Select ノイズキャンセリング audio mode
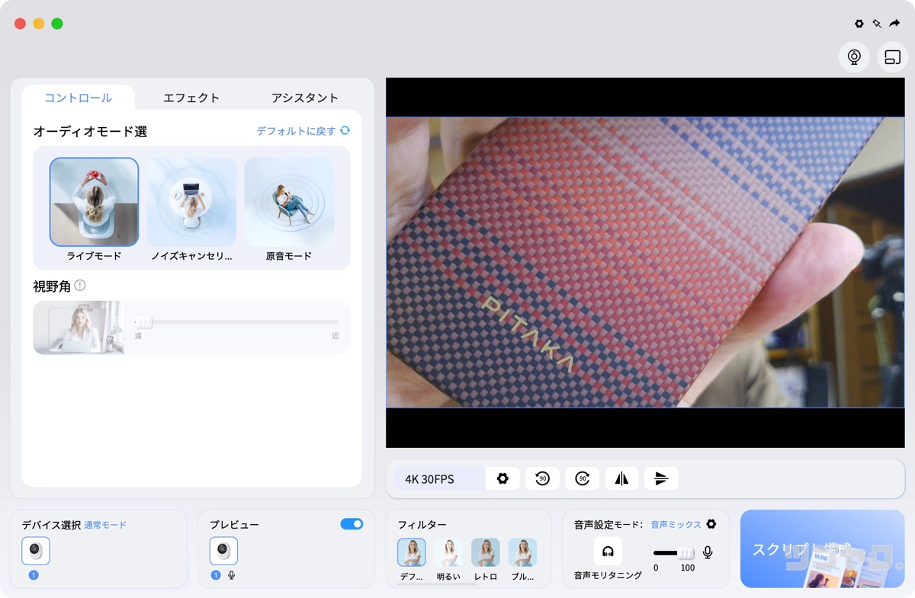Viewport: 915px width, 598px height. tap(191, 202)
